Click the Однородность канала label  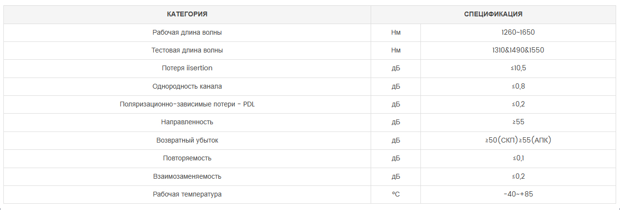click(x=187, y=87)
